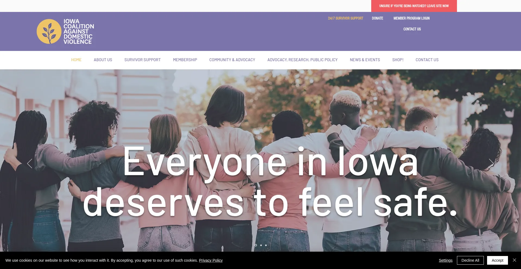The width and height of the screenshot is (521, 269).
Task: Advance to next slide arrow
Action: 491,163
